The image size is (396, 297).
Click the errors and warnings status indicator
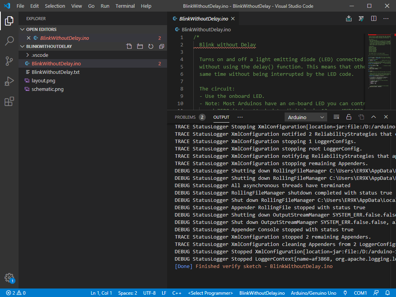coord(16,293)
